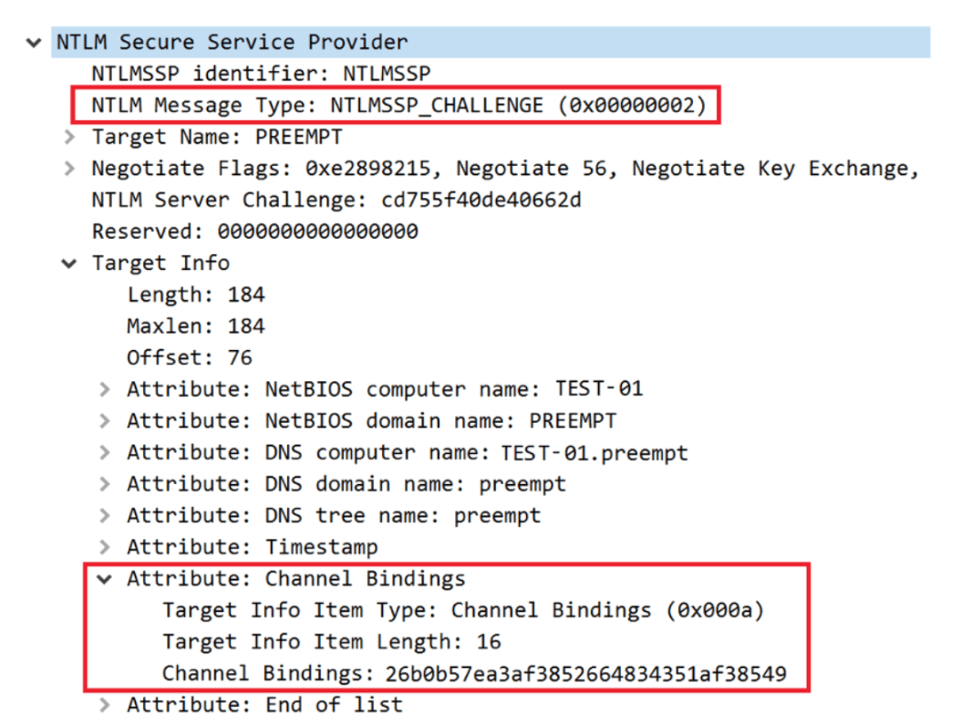
Task: Expand the Negotiate Flags field
Action: [x=69, y=169]
